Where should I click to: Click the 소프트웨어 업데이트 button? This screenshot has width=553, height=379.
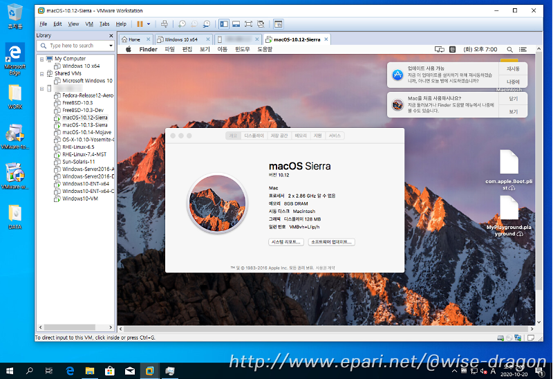coord(332,242)
